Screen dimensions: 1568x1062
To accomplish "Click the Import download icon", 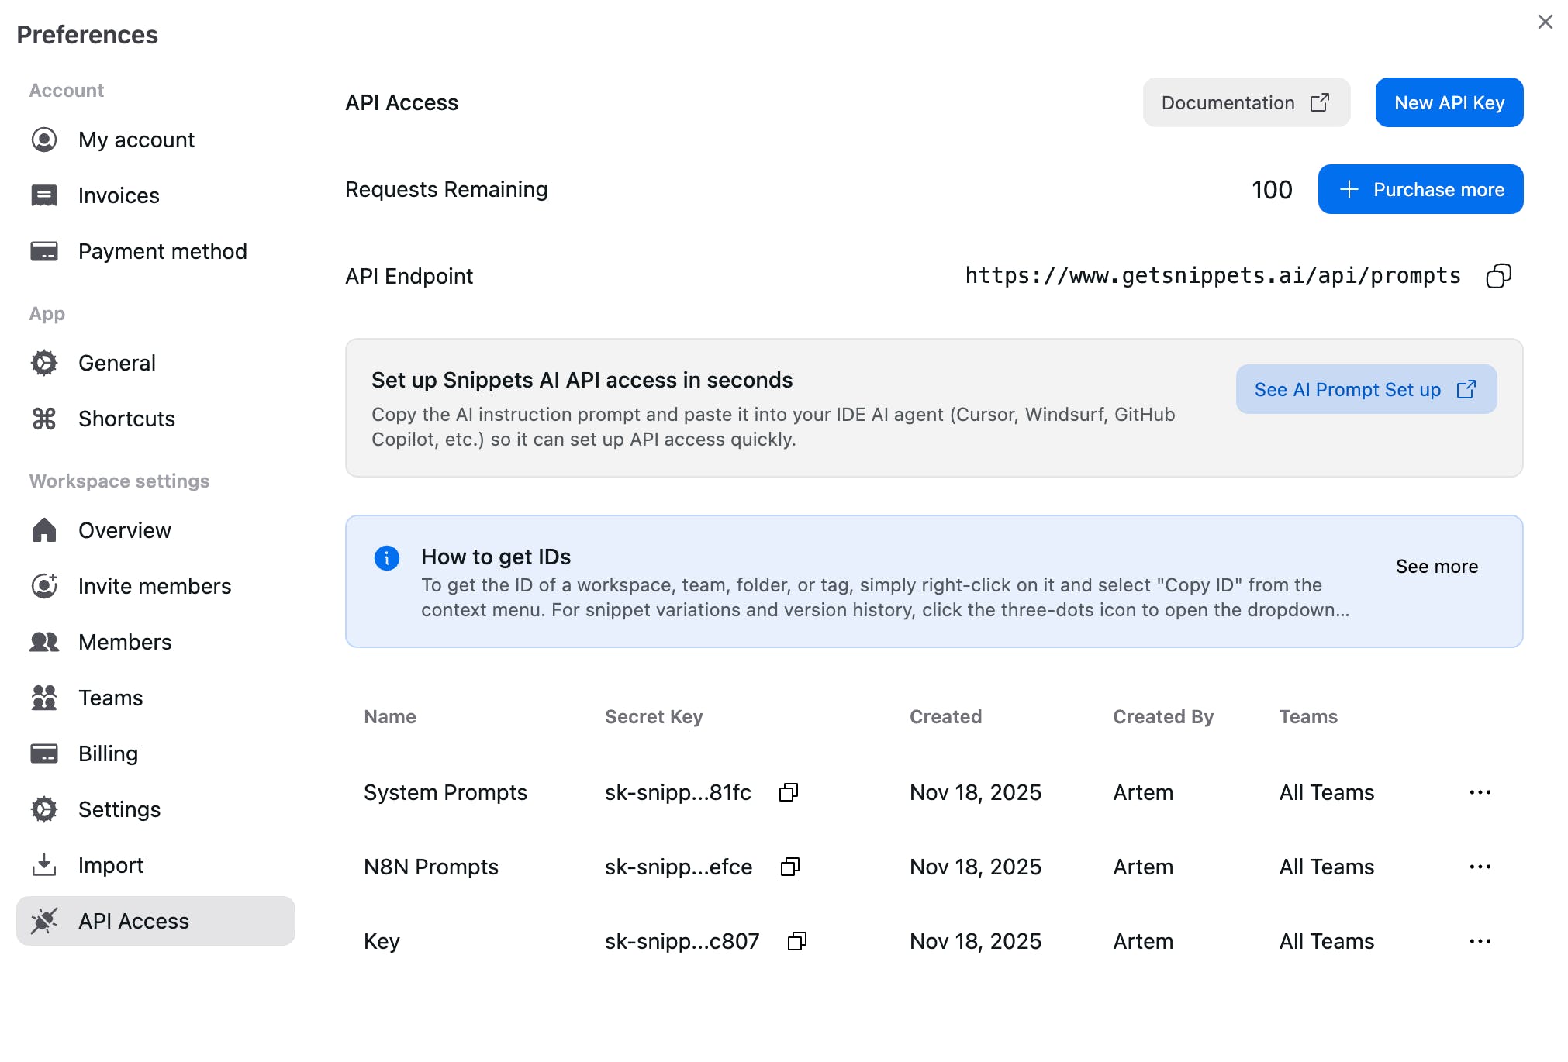I will click(x=44, y=865).
